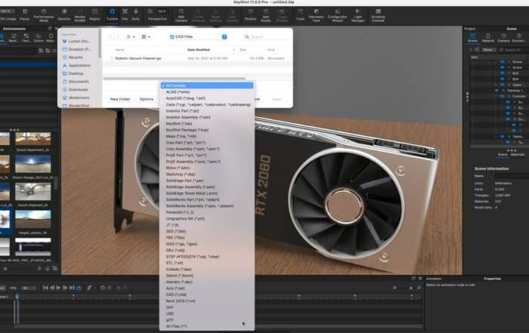The height and width of the screenshot is (333, 529).
Task: Open the CAD Files folder dropdown
Action: point(198,37)
